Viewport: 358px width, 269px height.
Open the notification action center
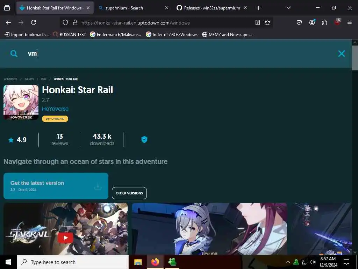[x=346, y=262]
